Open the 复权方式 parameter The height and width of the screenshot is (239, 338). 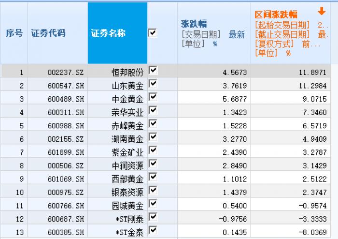[288, 44]
